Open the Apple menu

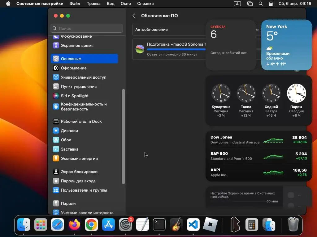(8, 4)
